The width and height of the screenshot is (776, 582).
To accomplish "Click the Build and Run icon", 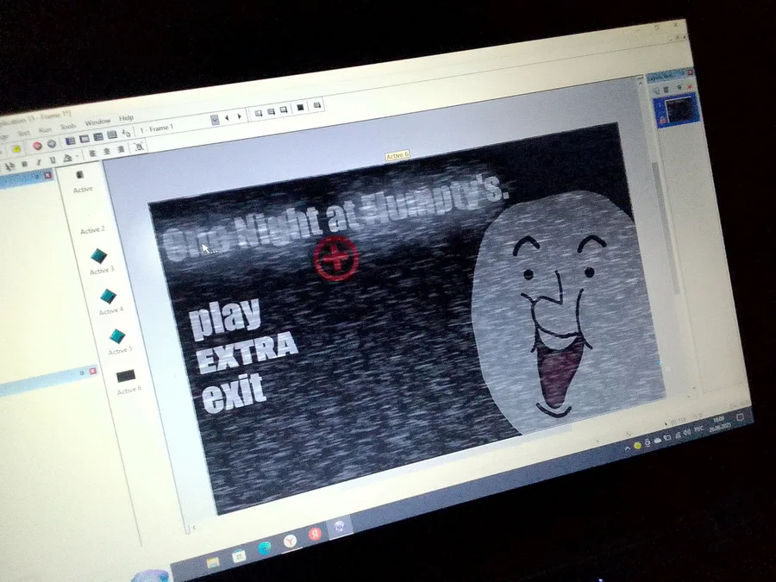I will [x=316, y=105].
